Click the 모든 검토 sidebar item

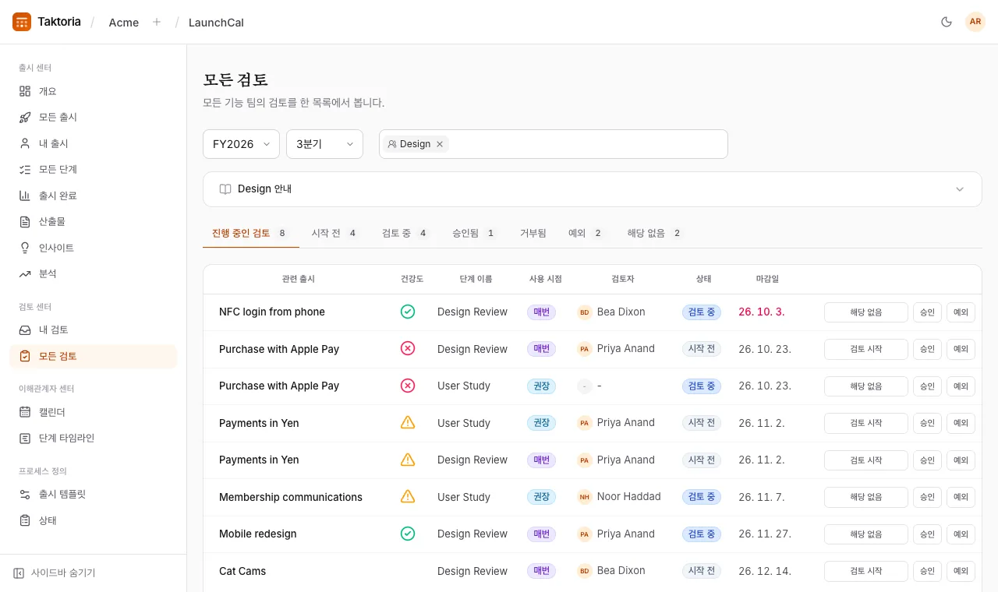(x=93, y=356)
